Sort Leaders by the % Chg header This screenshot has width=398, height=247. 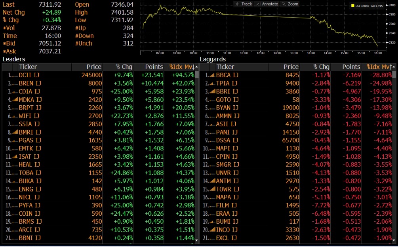tap(124, 67)
